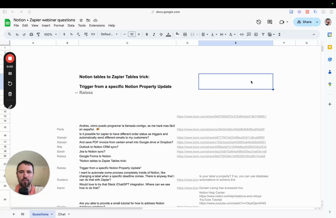Delete the current recording

(10, 94)
